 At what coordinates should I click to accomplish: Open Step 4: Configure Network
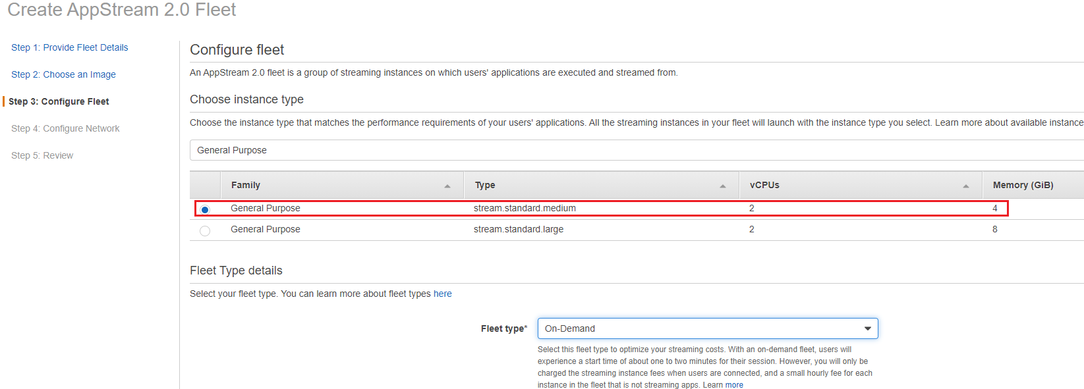click(x=65, y=128)
